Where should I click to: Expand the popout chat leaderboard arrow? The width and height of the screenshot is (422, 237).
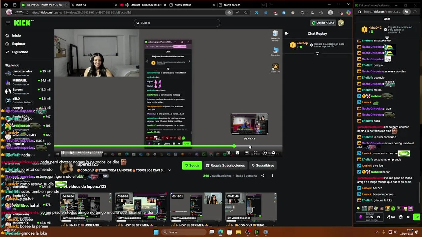(387, 38)
